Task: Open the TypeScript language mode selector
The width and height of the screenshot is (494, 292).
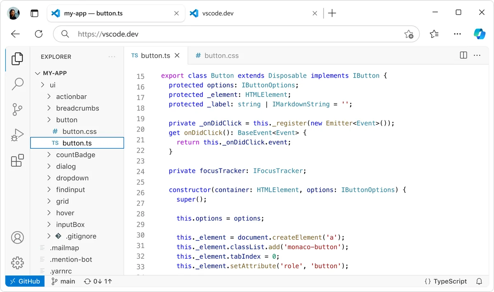Action: [x=446, y=281]
